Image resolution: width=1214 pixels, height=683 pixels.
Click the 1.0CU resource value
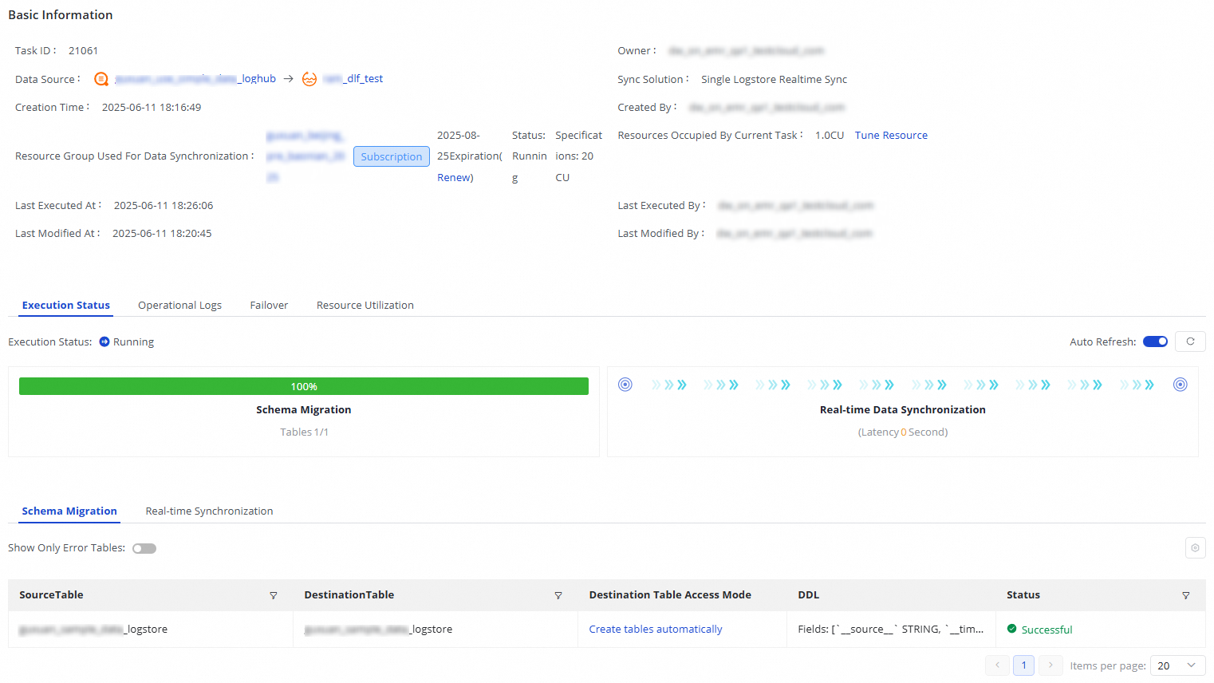tap(830, 135)
